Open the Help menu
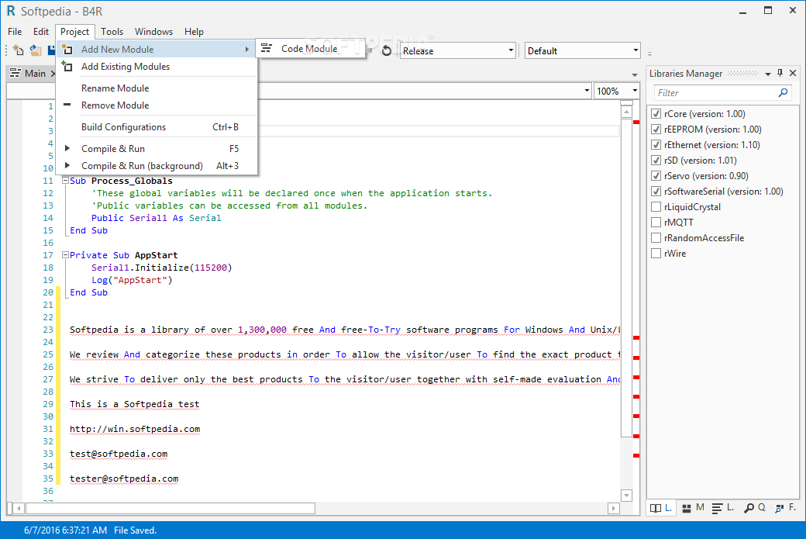The image size is (806, 539). 194,31
